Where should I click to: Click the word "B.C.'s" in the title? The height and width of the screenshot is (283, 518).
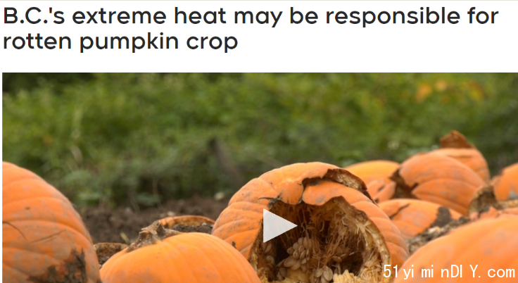tap(34, 16)
